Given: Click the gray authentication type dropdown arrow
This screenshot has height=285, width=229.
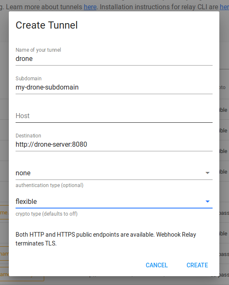Looking at the screenshot, I should click(x=208, y=173).
